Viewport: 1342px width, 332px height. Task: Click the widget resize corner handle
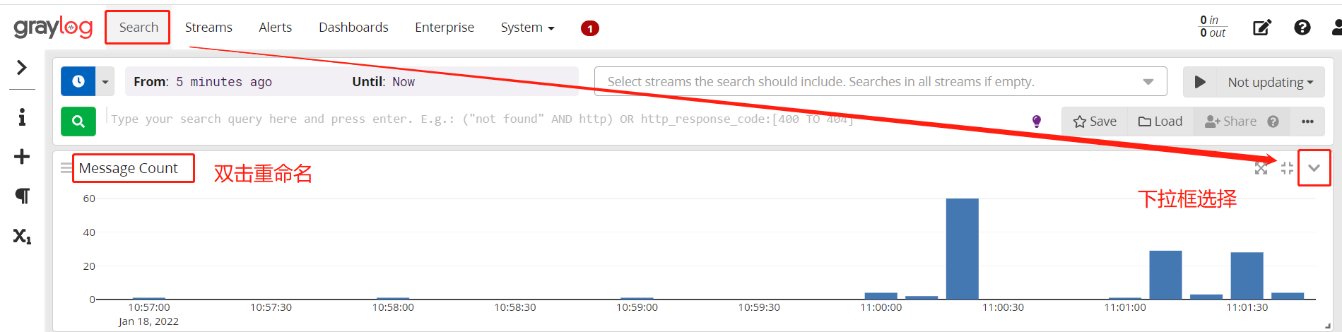point(1328,326)
